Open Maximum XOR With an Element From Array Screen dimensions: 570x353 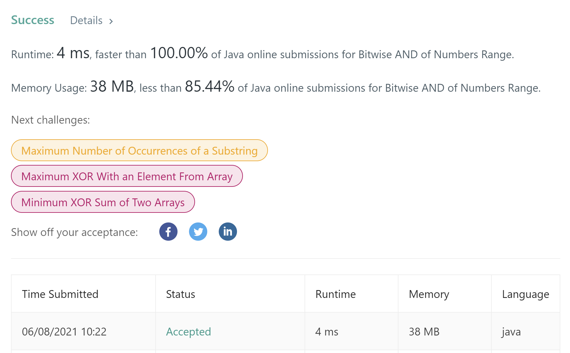[x=127, y=176]
